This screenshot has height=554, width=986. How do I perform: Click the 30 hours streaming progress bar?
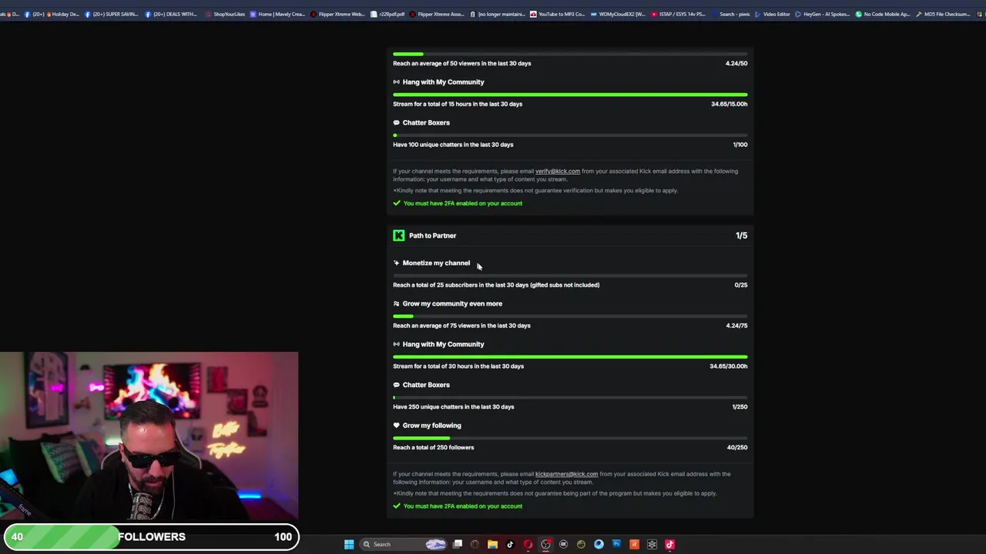pos(570,357)
